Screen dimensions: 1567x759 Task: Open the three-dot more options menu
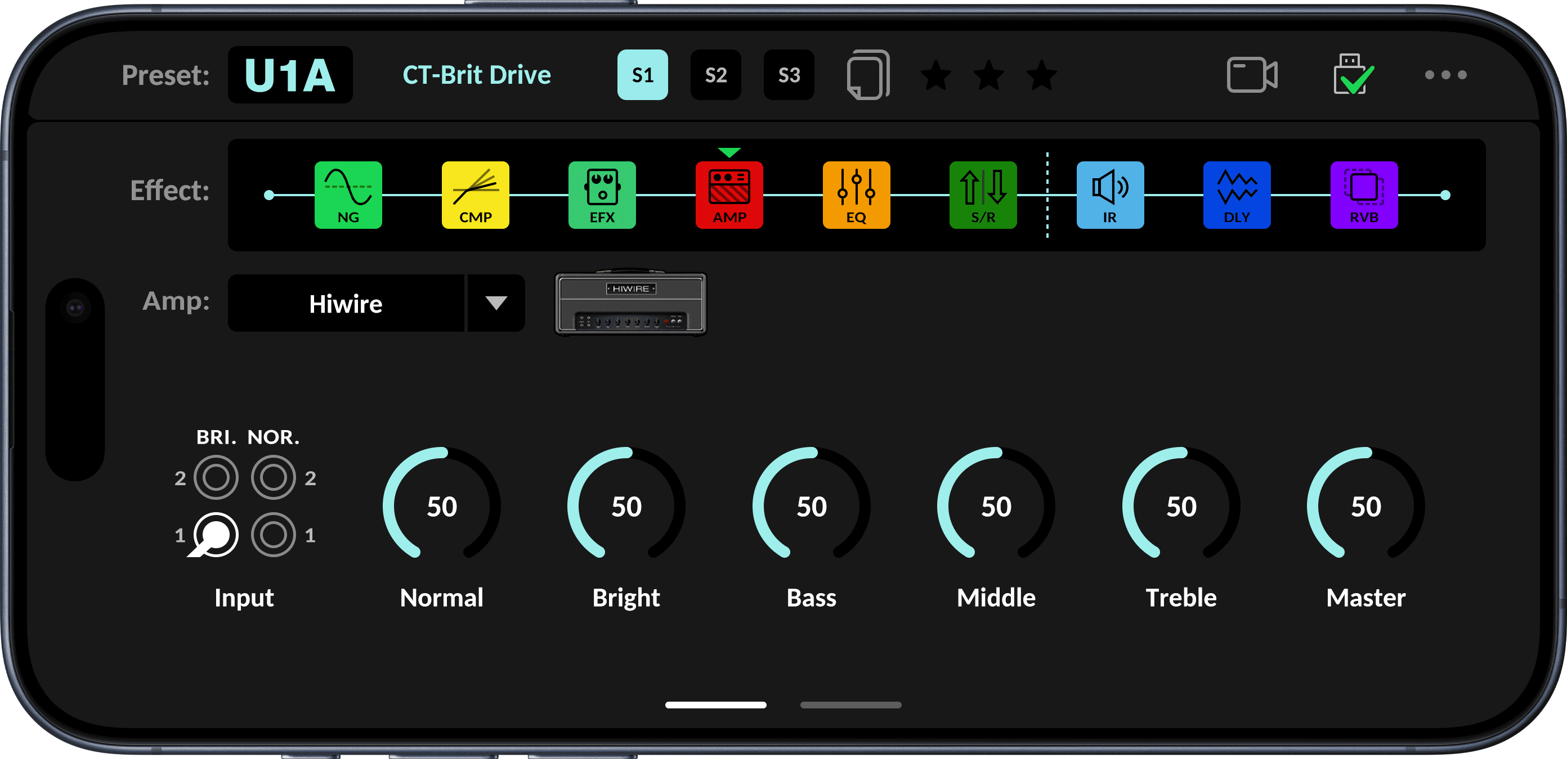pos(1445,75)
